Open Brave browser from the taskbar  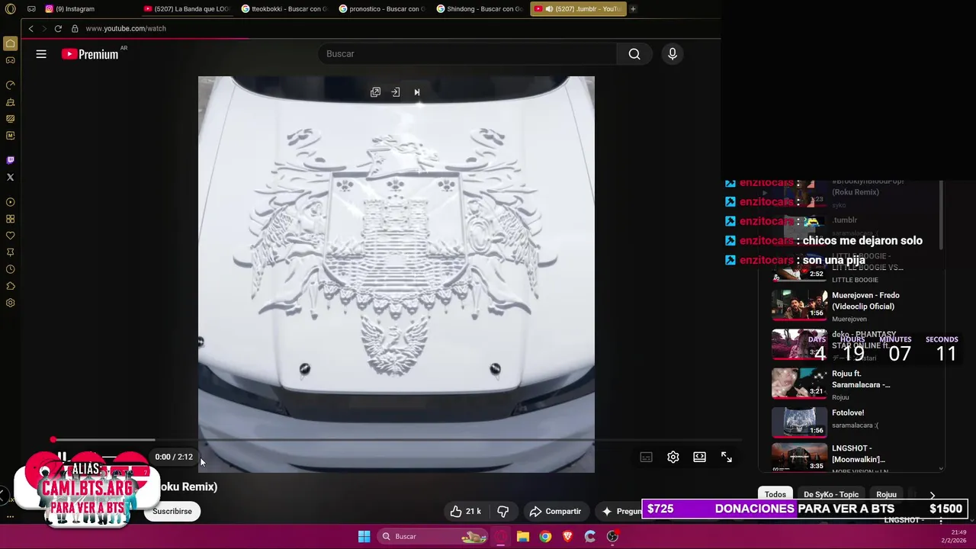point(567,537)
